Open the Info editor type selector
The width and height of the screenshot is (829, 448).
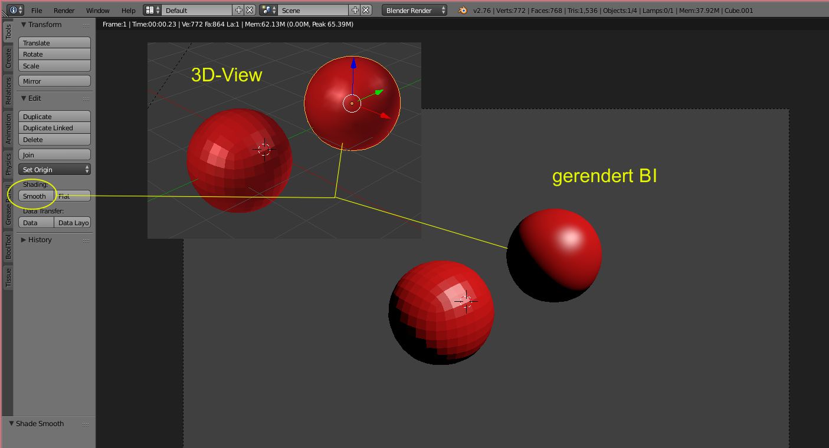(x=15, y=10)
